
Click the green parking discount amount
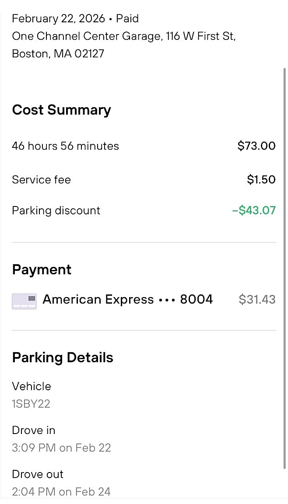(254, 210)
